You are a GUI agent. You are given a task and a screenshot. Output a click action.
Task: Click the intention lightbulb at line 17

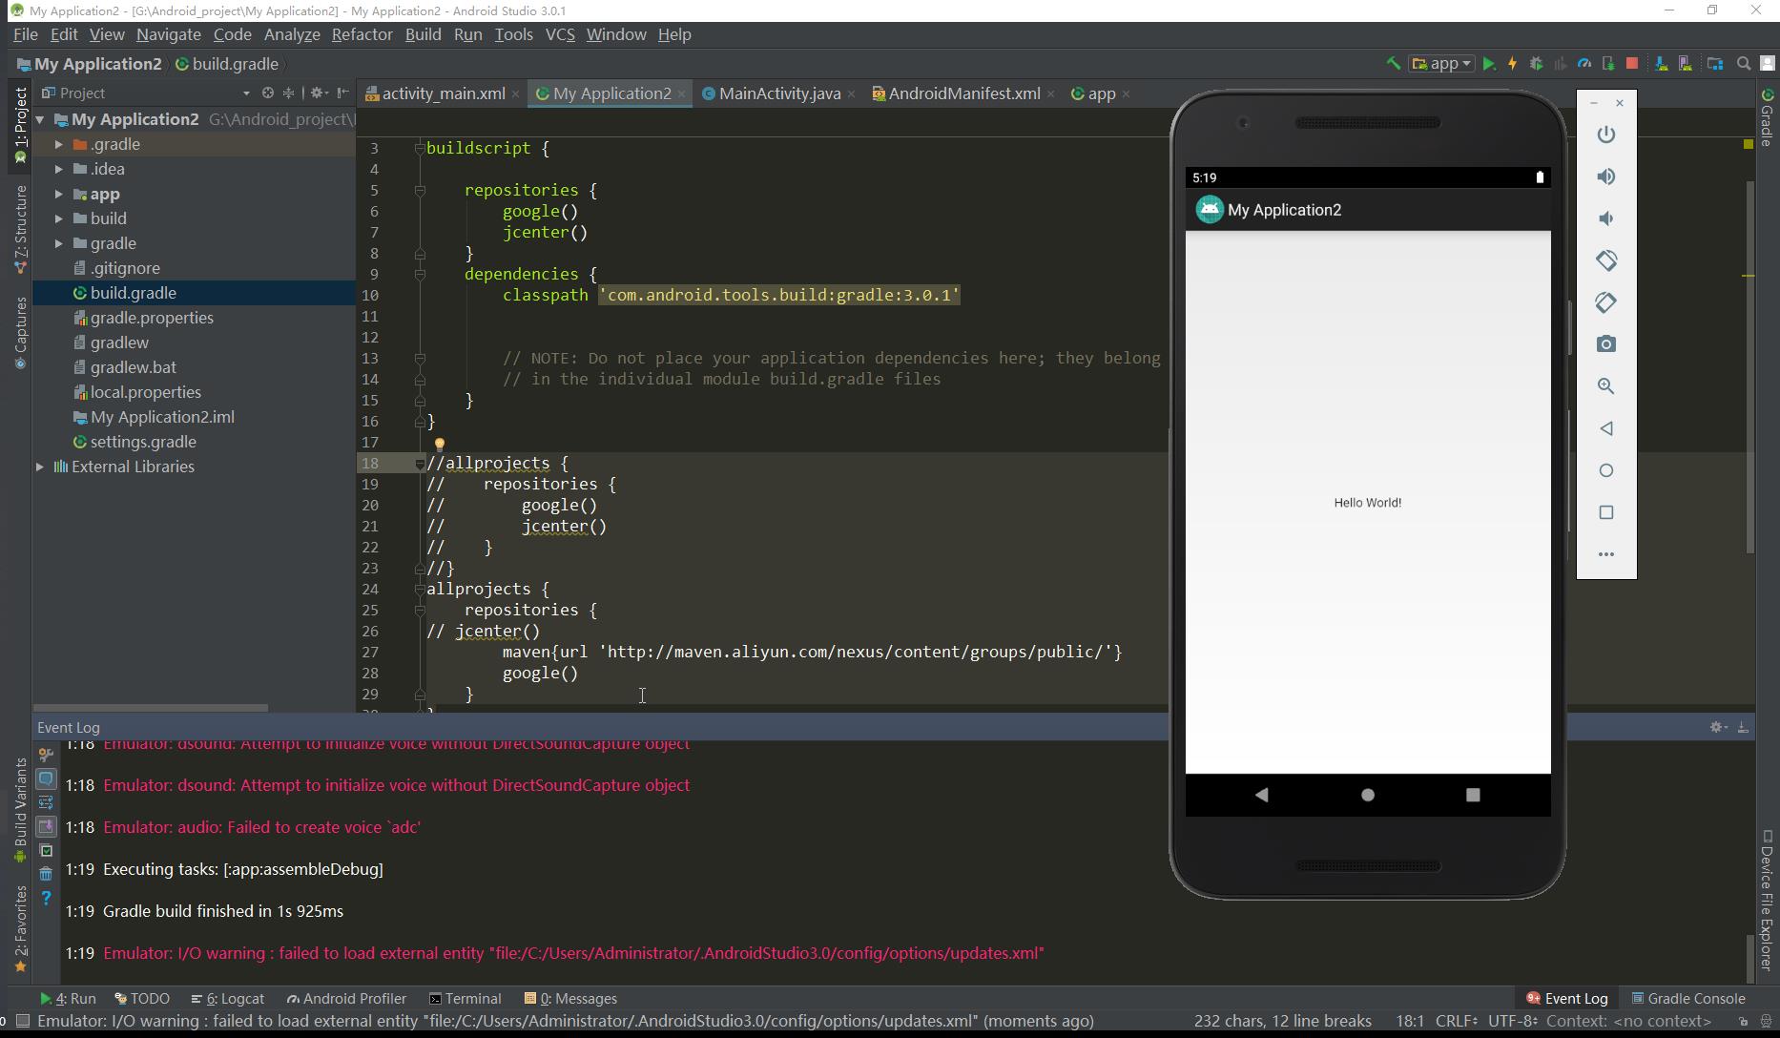(440, 444)
